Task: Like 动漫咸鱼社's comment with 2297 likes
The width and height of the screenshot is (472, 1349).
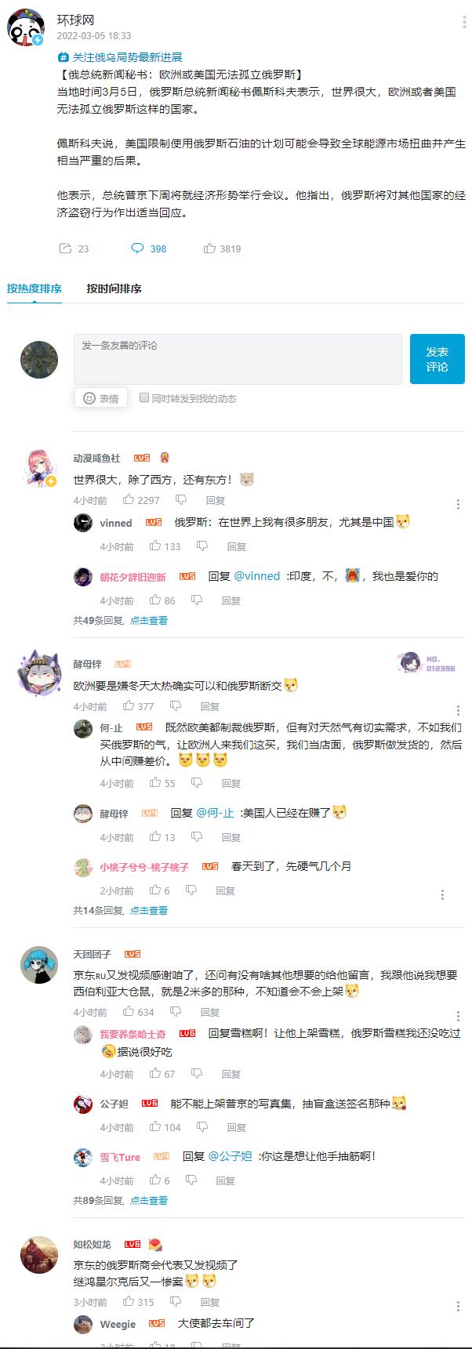Action: point(129,499)
